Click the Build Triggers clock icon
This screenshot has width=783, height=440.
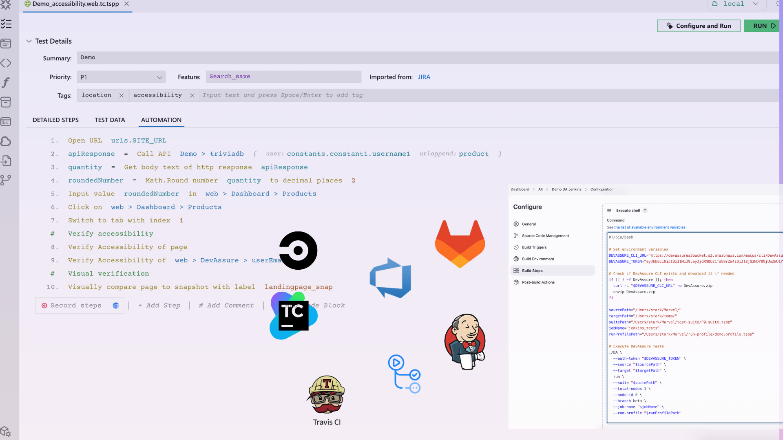pyautogui.click(x=516, y=247)
